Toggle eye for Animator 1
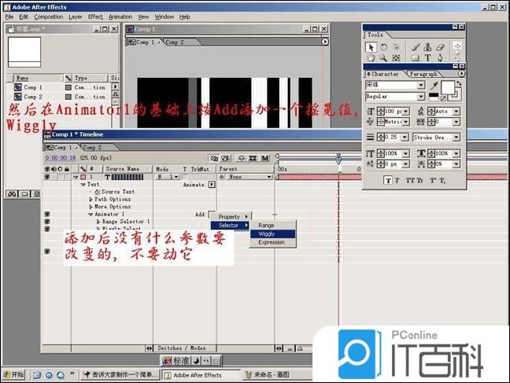The width and height of the screenshot is (510, 383). pos(47,214)
